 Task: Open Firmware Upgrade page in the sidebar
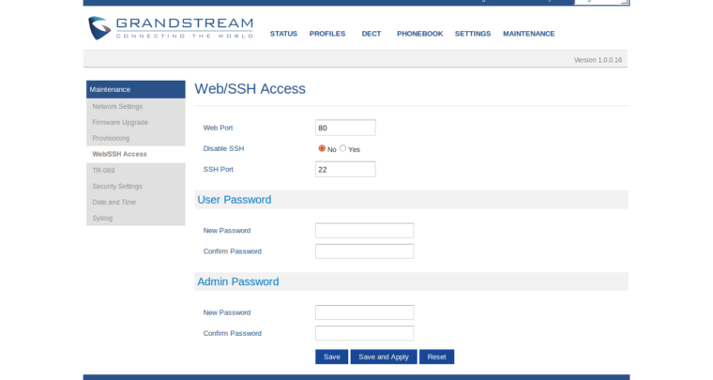click(x=120, y=122)
